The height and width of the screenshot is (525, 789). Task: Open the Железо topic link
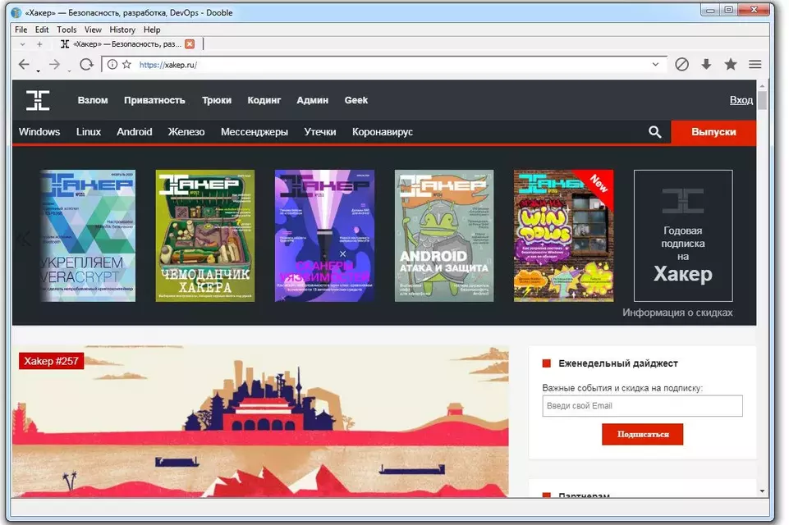coord(186,132)
